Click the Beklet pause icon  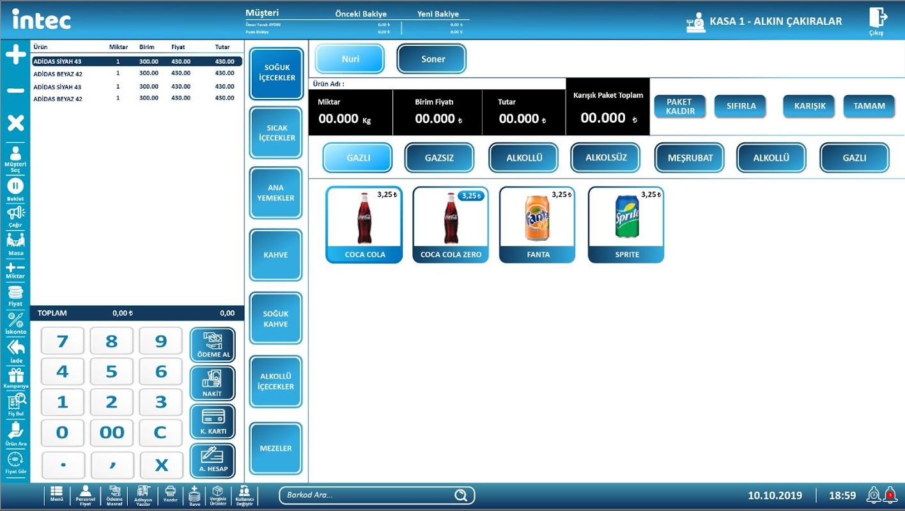pos(15,189)
